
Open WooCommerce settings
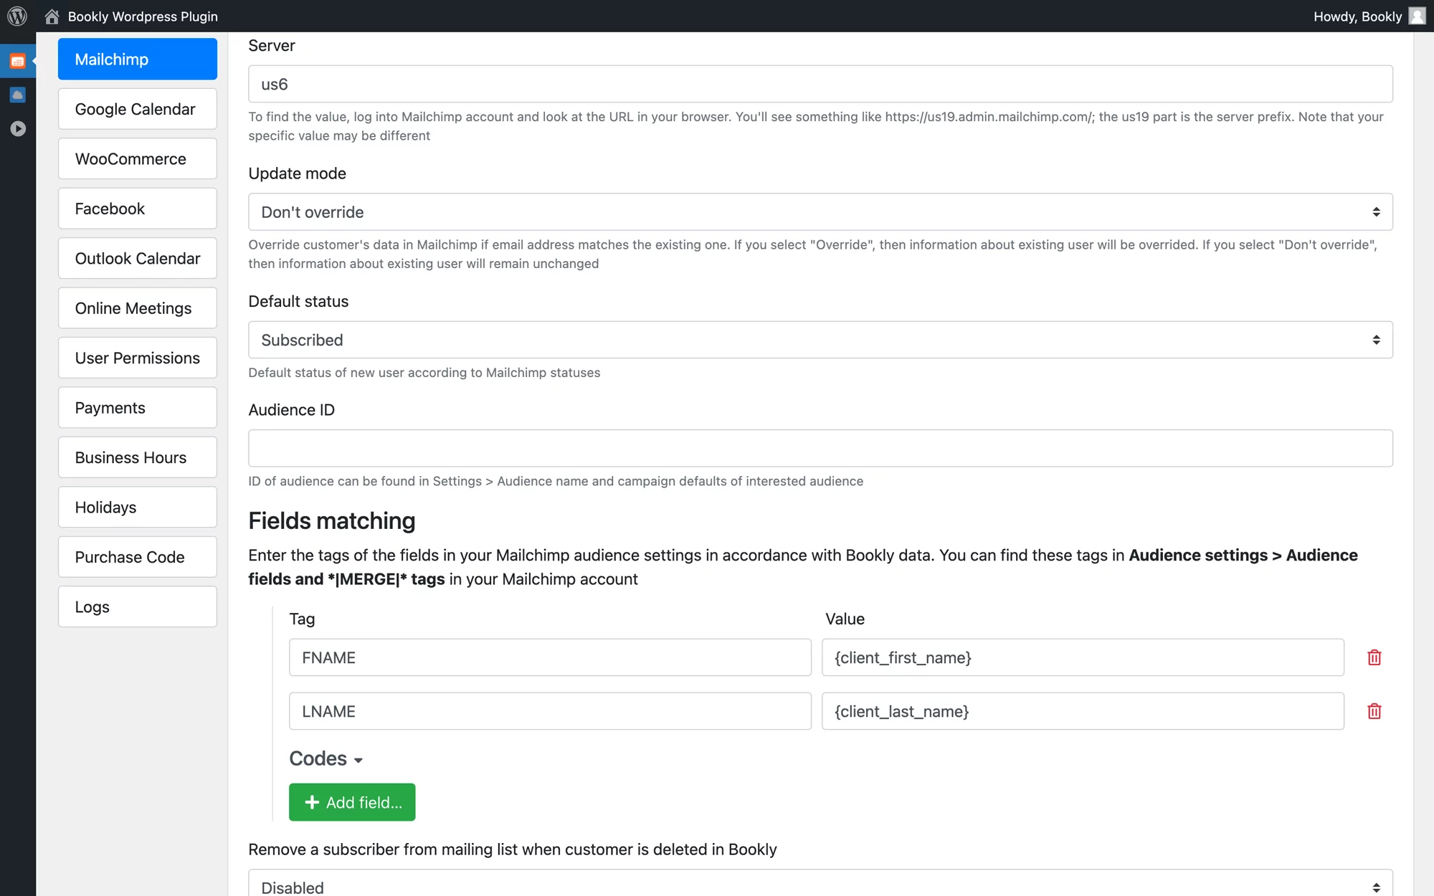(138, 158)
